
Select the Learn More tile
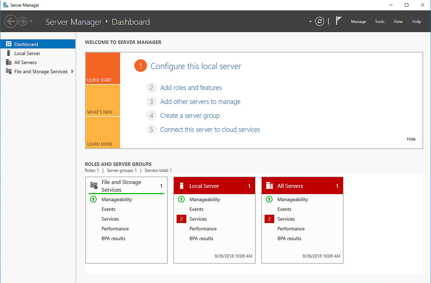pyautogui.click(x=103, y=132)
